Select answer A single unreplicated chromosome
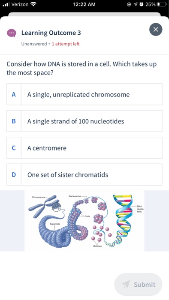169x300 pixels. pyautogui.click(x=84, y=94)
